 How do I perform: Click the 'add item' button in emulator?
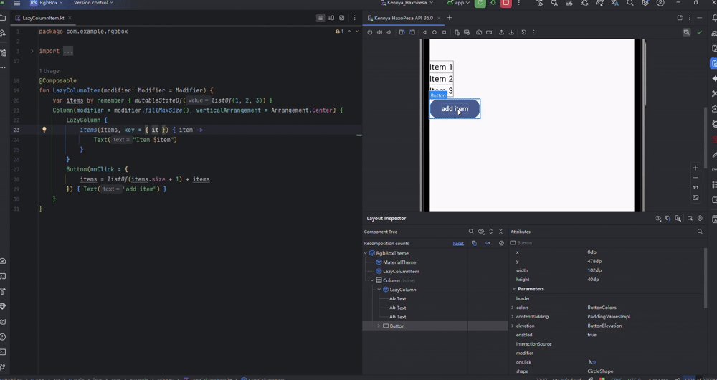[455, 109]
